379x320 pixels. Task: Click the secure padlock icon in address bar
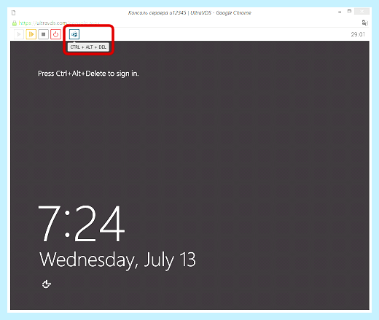pyautogui.click(x=15, y=23)
